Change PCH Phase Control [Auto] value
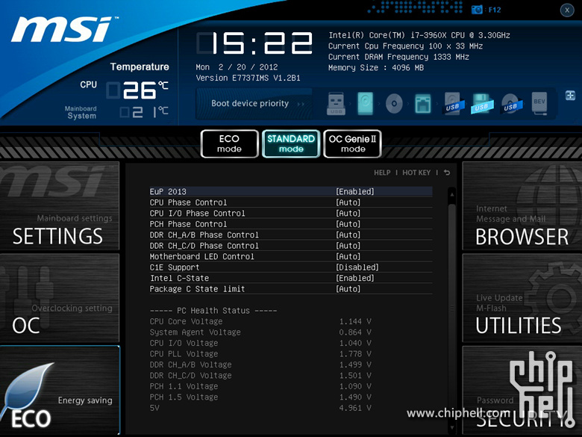 [x=348, y=223]
